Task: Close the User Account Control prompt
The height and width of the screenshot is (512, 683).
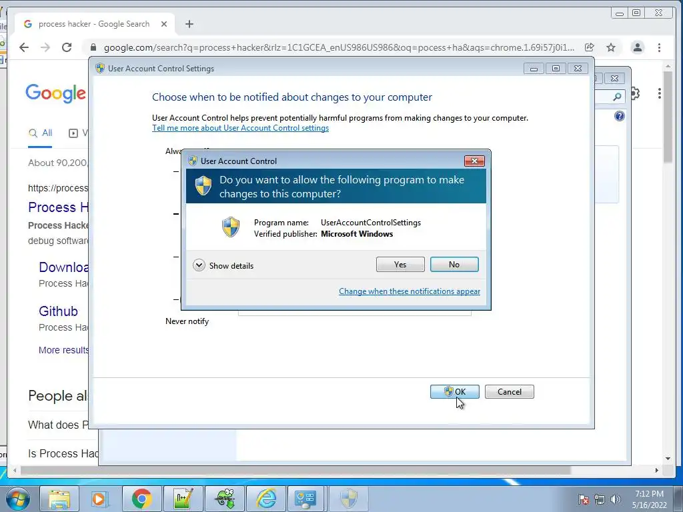Action: coord(474,161)
